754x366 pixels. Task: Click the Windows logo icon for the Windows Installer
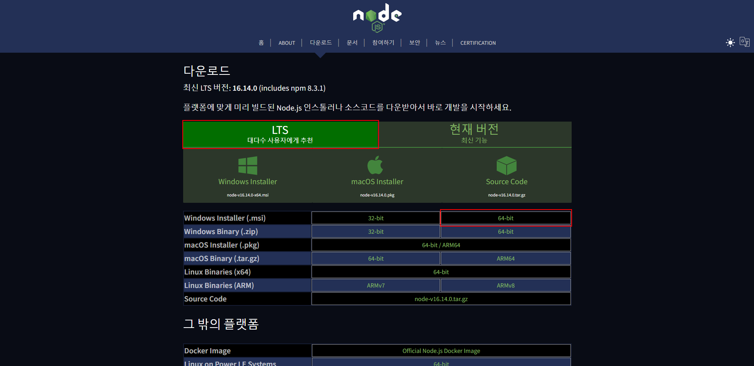pyautogui.click(x=248, y=165)
